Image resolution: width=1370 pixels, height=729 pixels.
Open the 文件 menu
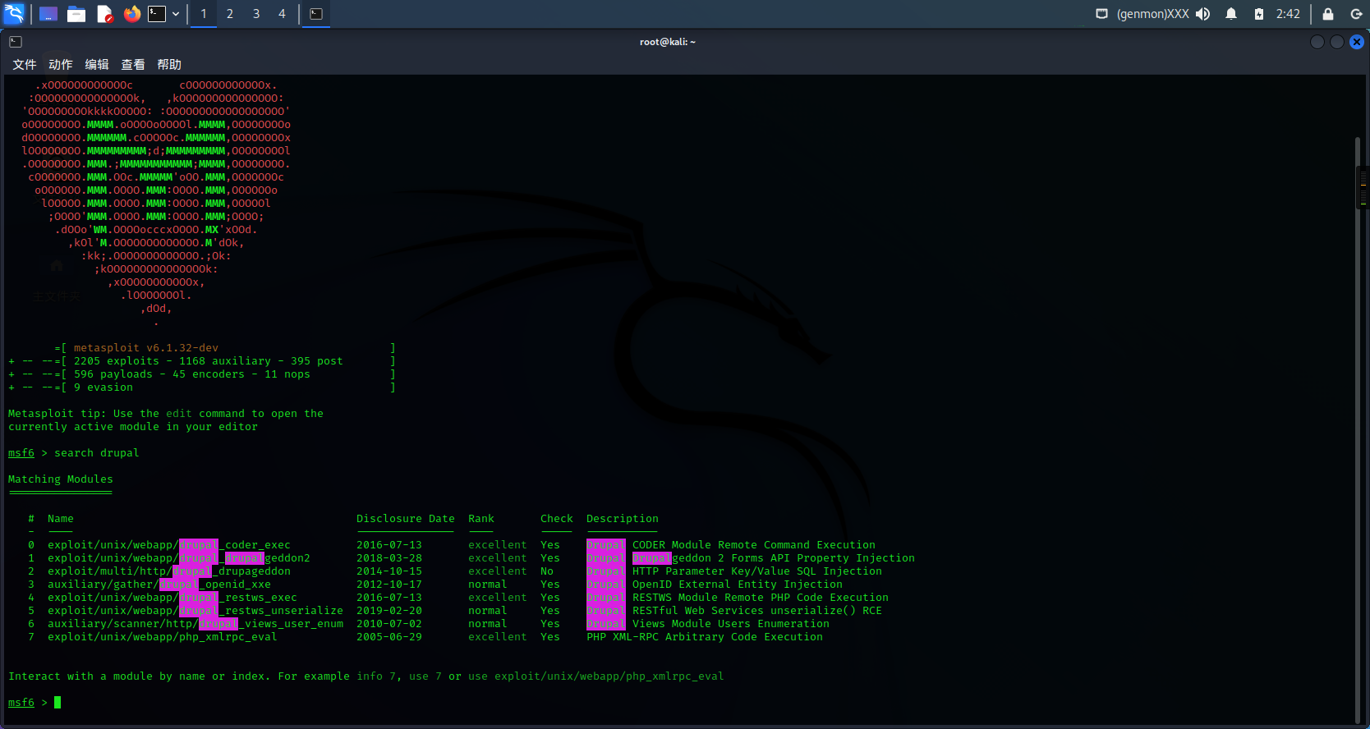(25, 64)
